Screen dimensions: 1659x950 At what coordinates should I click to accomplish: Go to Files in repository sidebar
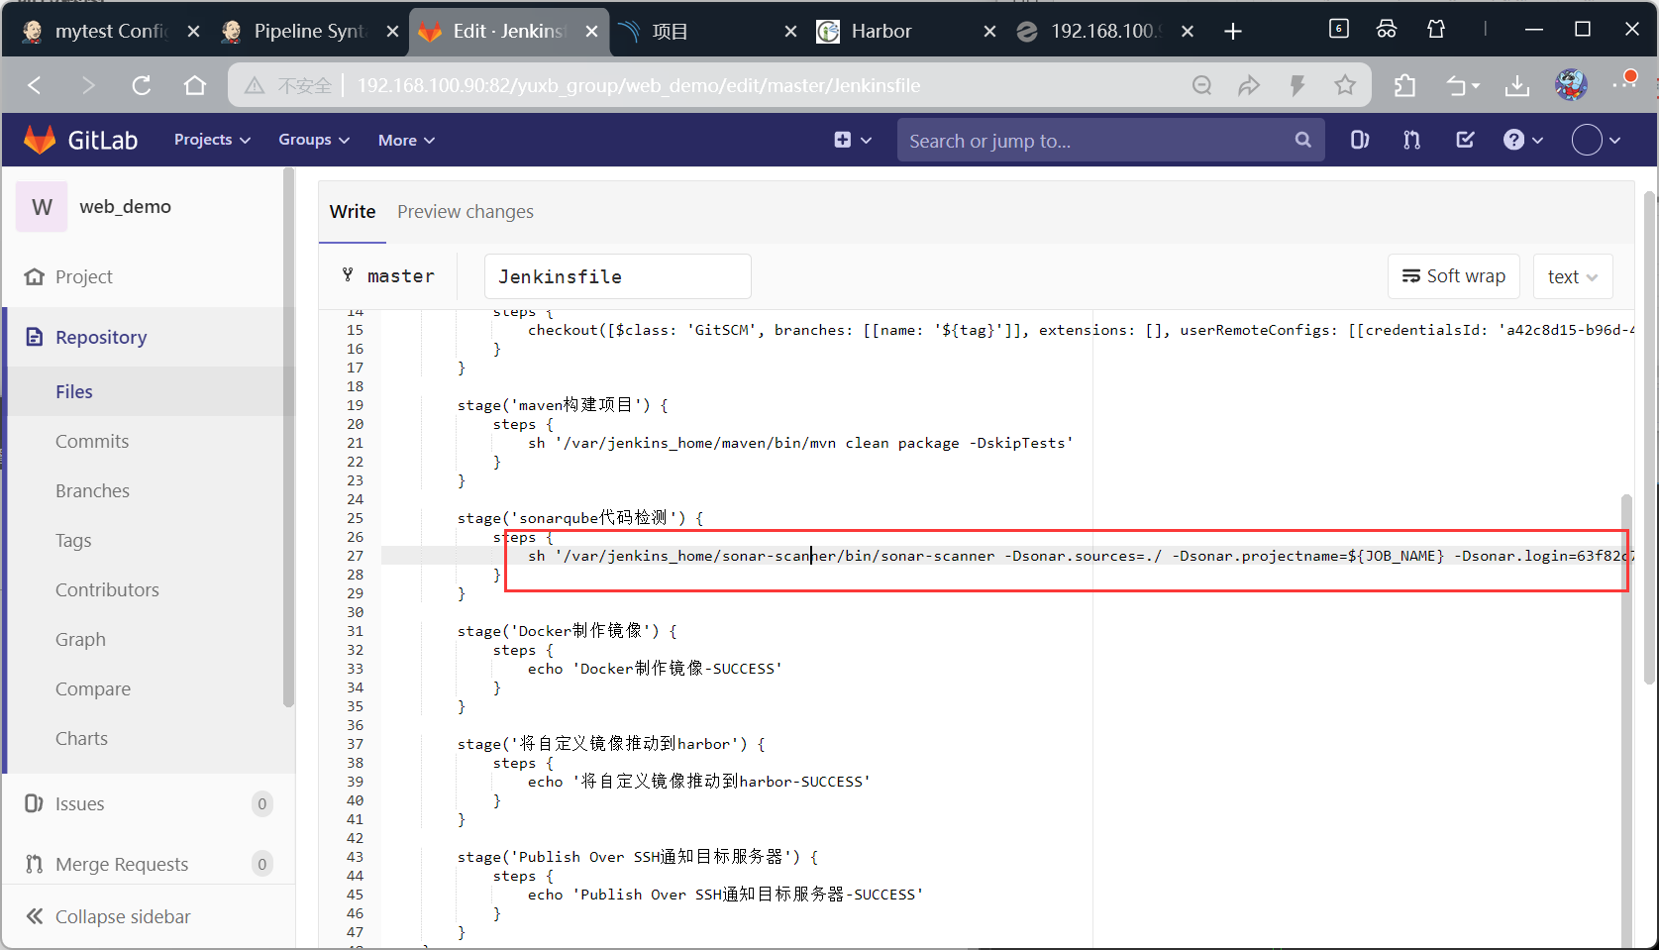tap(74, 391)
